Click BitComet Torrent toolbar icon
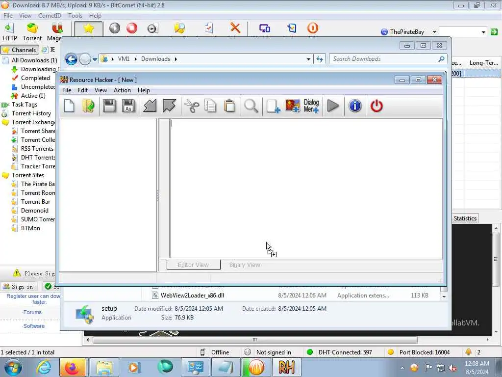The width and height of the screenshot is (502, 377). click(32, 32)
